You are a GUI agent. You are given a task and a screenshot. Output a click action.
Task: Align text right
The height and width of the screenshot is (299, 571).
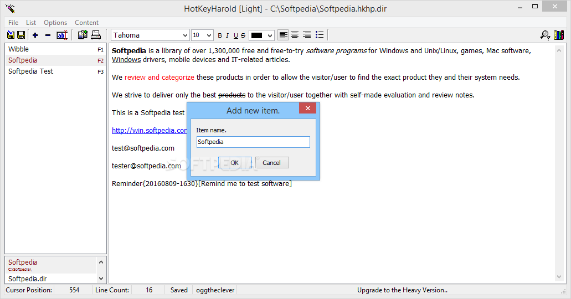tap(307, 35)
